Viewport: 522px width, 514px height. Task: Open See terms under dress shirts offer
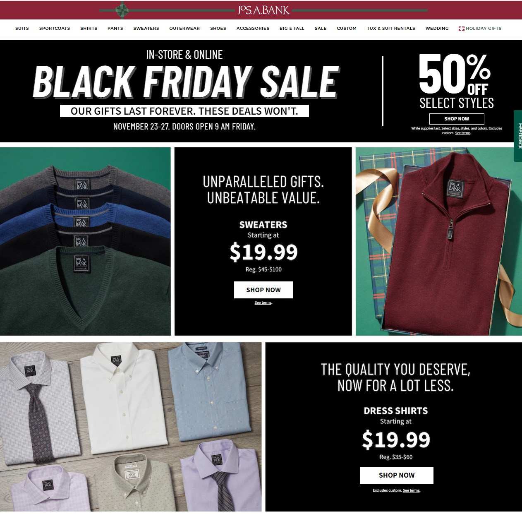click(x=411, y=490)
